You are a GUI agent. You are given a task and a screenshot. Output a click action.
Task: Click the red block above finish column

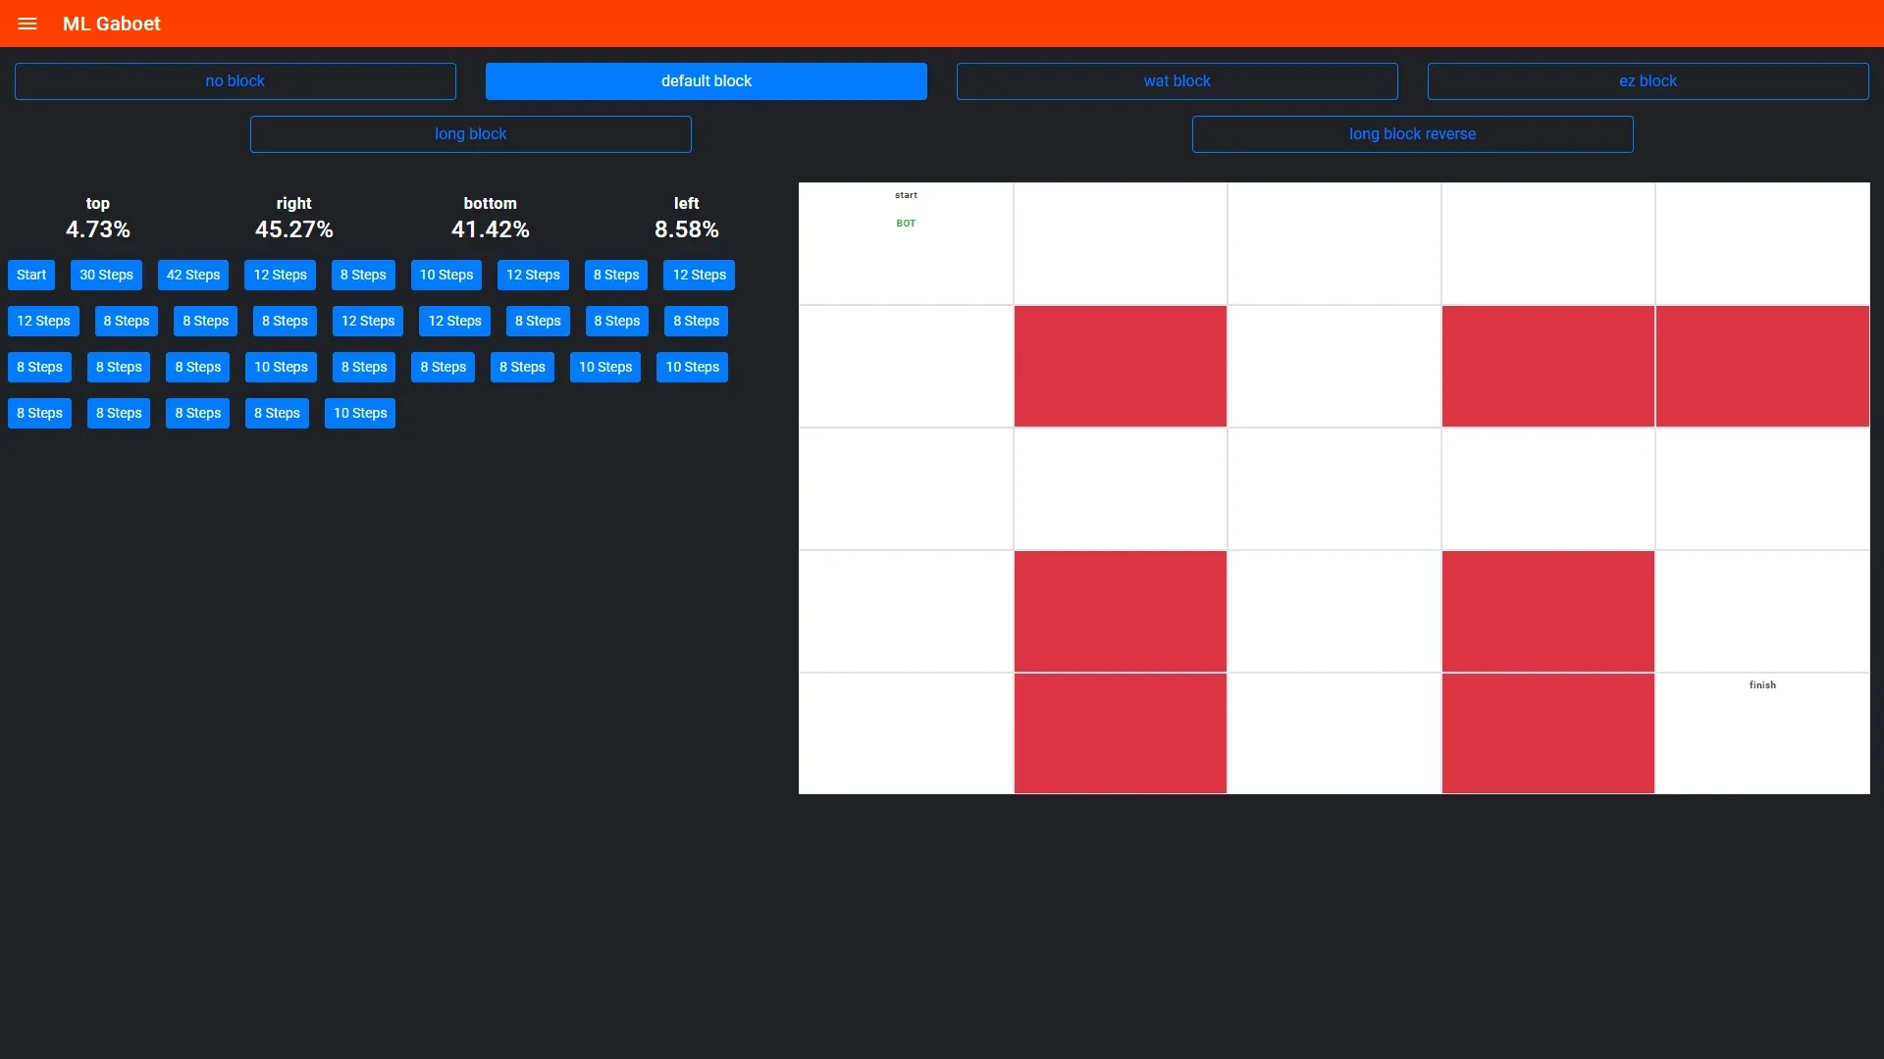pos(1762,366)
